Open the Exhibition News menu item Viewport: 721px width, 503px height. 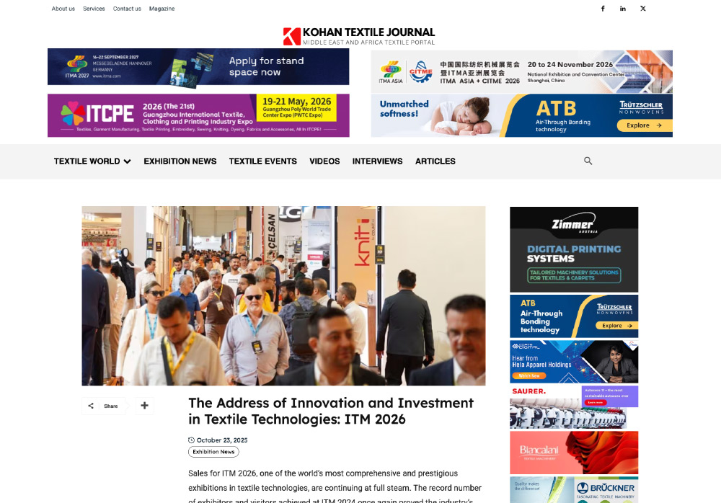tap(180, 161)
